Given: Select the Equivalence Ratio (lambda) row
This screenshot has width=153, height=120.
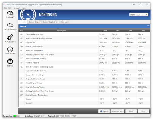Looking at the screenshot, I should (x=84, y=71).
